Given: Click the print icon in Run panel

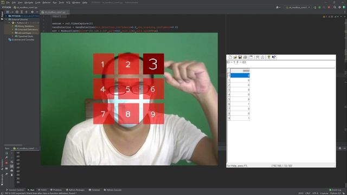Looking at the screenshot, I should click(12, 171).
